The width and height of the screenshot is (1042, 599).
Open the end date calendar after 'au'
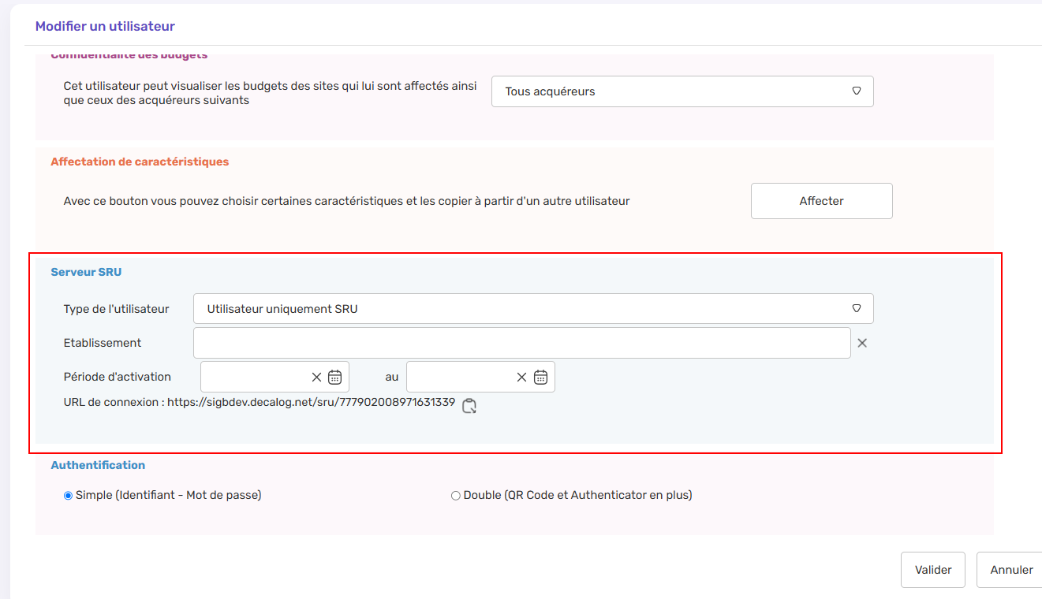click(540, 378)
